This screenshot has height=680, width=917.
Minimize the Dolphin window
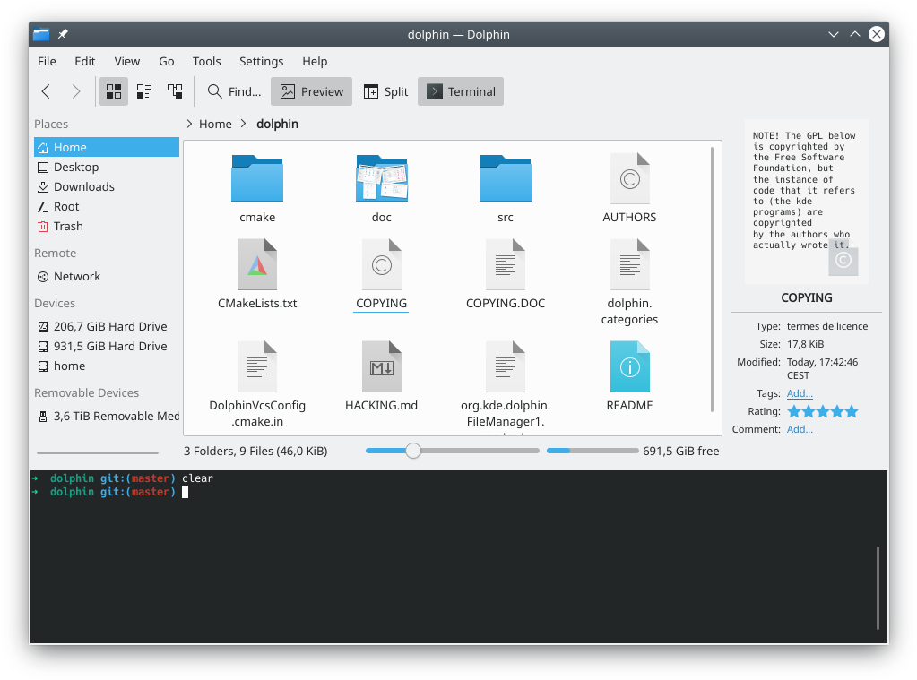(834, 35)
